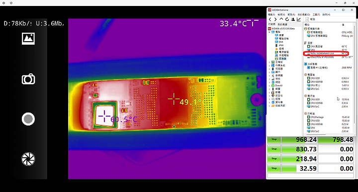The height and width of the screenshot is (192, 358).
Task: Refresh AIDA64 sensor readings
Action: point(287,19)
